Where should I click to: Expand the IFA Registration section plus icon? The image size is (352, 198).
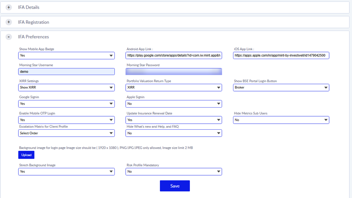[x=9, y=22]
